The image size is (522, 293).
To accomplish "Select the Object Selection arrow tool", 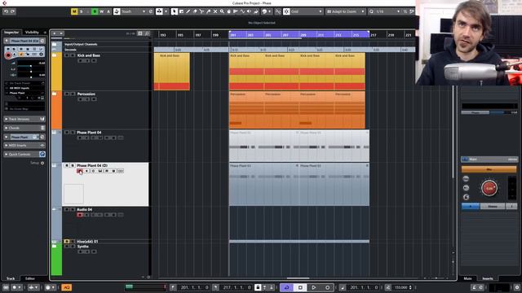I will (174, 11).
